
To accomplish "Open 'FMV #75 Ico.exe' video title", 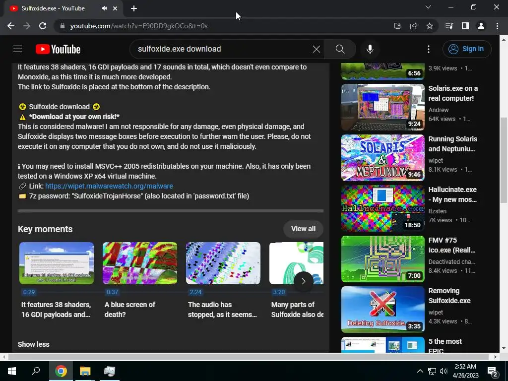I will click(451, 245).
